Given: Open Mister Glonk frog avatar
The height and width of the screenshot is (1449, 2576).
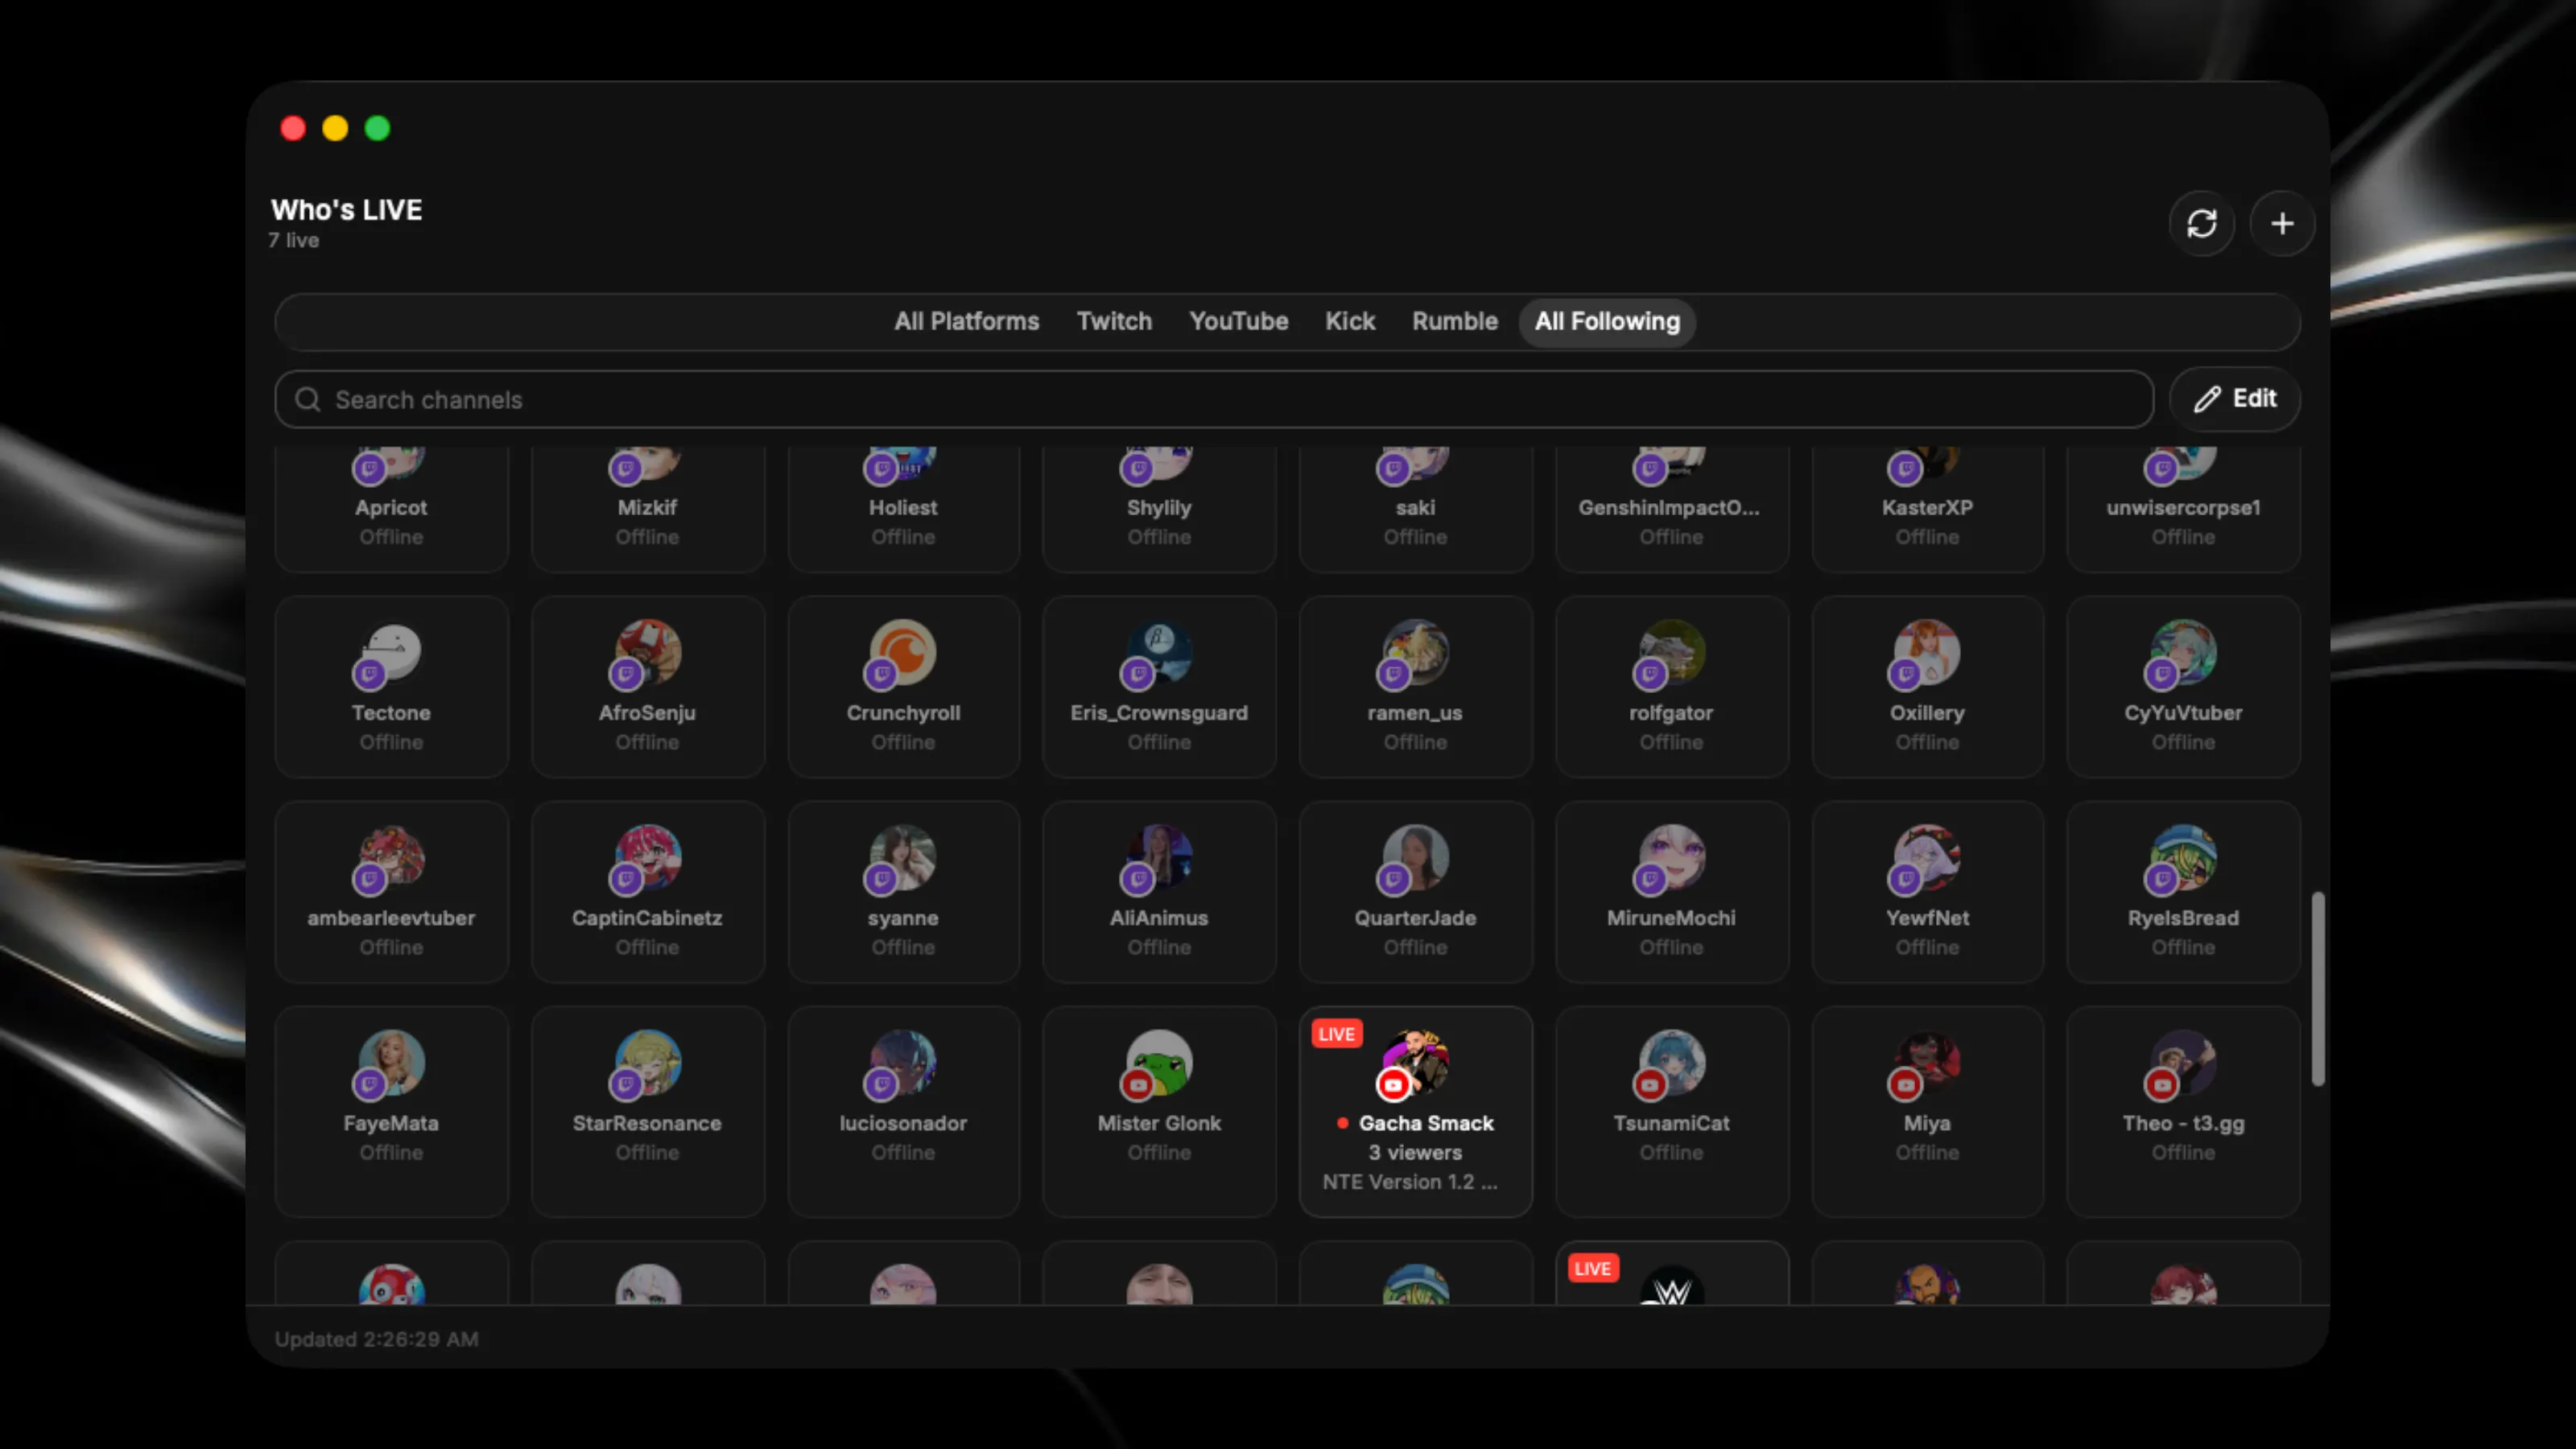Looking at the screenshot, I should pos(1159,1062).
